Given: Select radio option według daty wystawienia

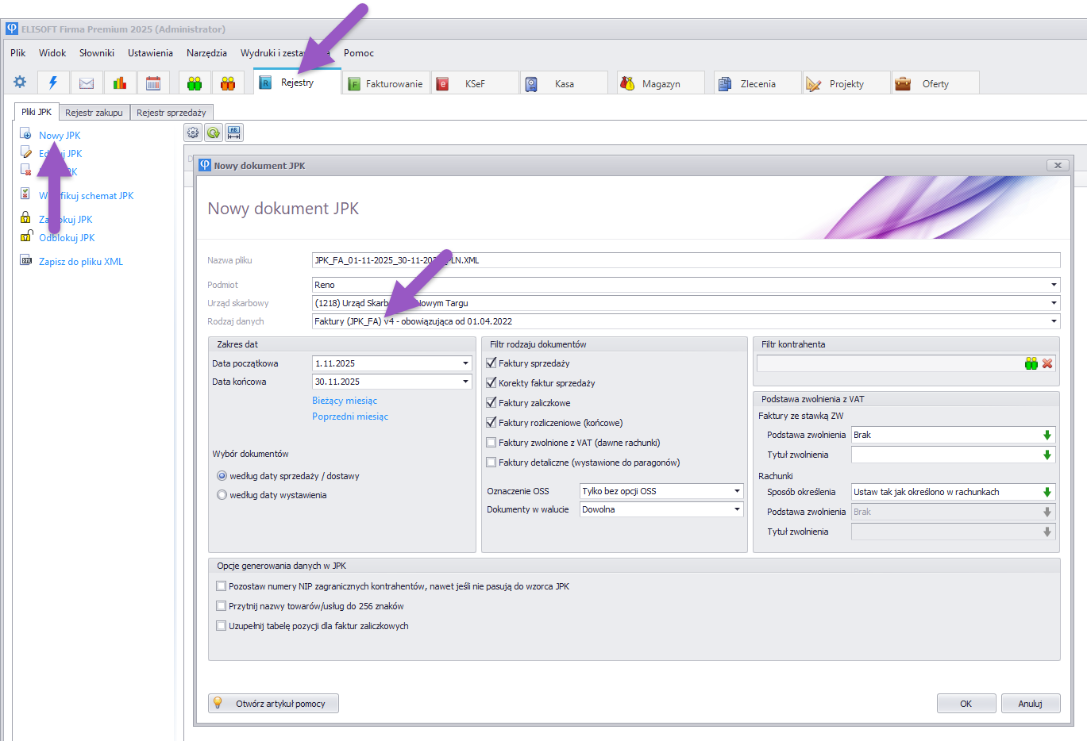Looking at the screenshot, I should [x=222, y=495].
